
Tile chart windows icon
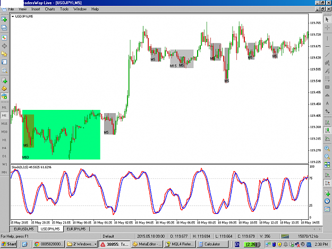click(327, 165)
